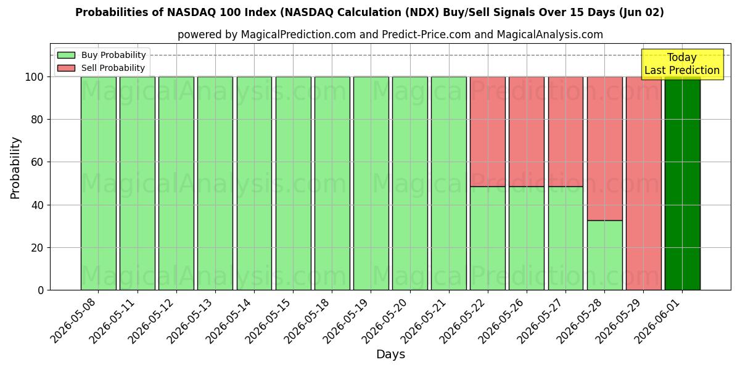Click the '2026-05-11' date label

pyautogui.click(x=113, y=319)
